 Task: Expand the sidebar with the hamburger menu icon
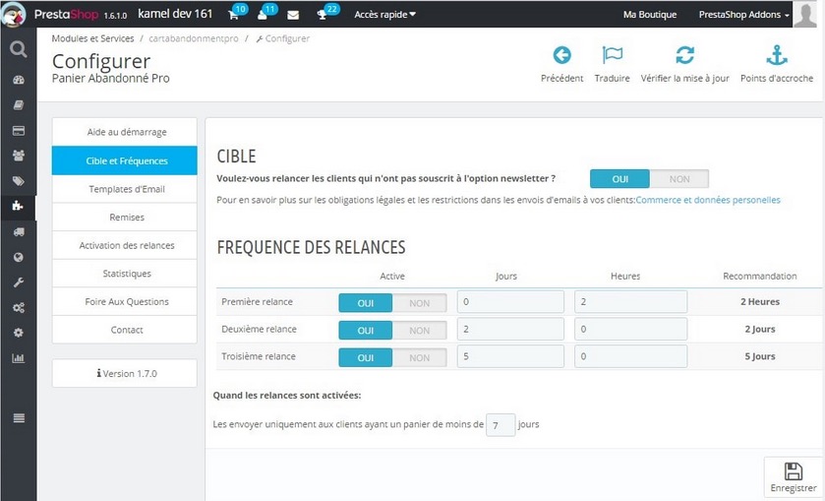point(18,418)
